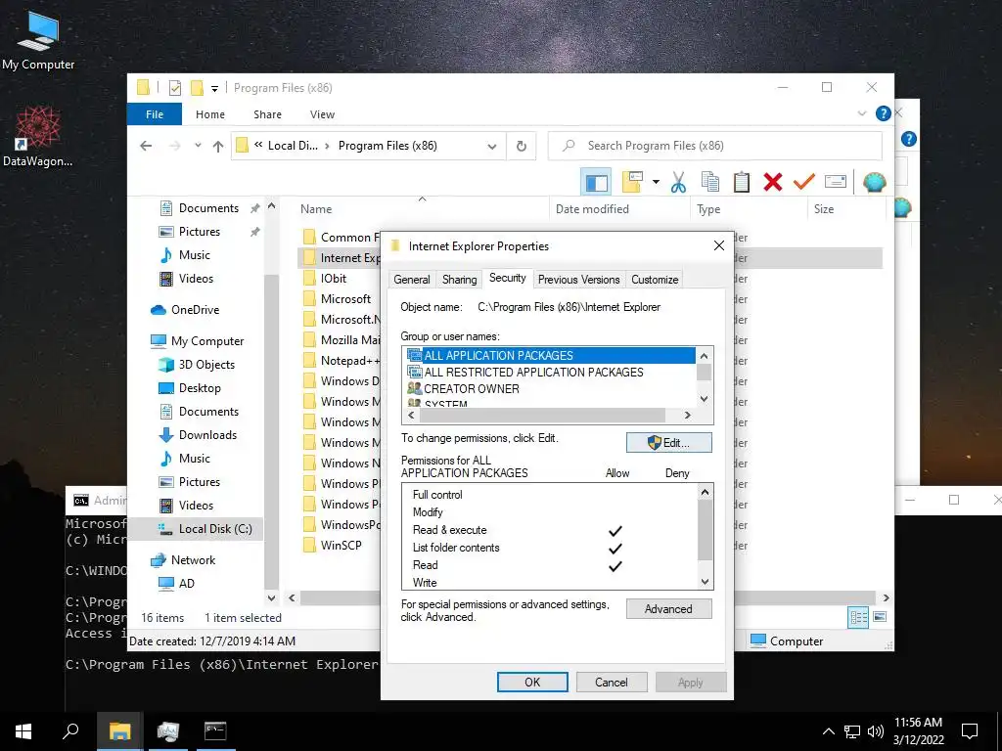1002x751 pixels.
Task: Select the IObit folder
Action: (x=334, y=279)
